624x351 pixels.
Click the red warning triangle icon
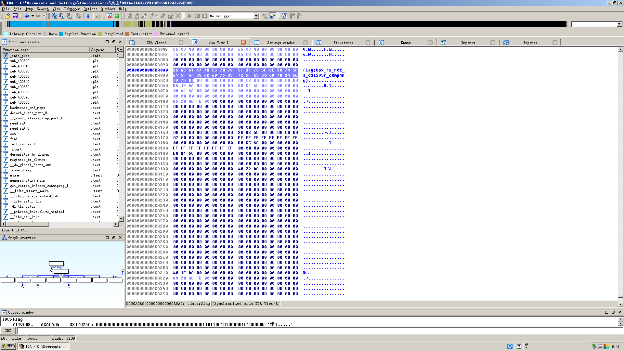110,16
